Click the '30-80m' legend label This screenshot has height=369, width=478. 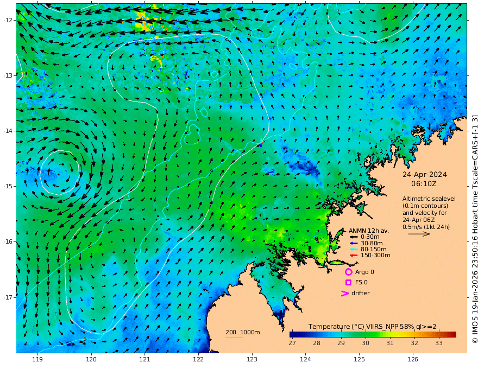pyautogui.click(x=372, y=243)
